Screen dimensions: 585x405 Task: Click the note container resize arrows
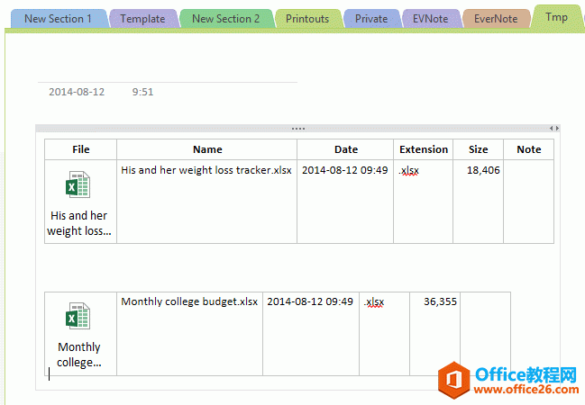coord(553,129)
